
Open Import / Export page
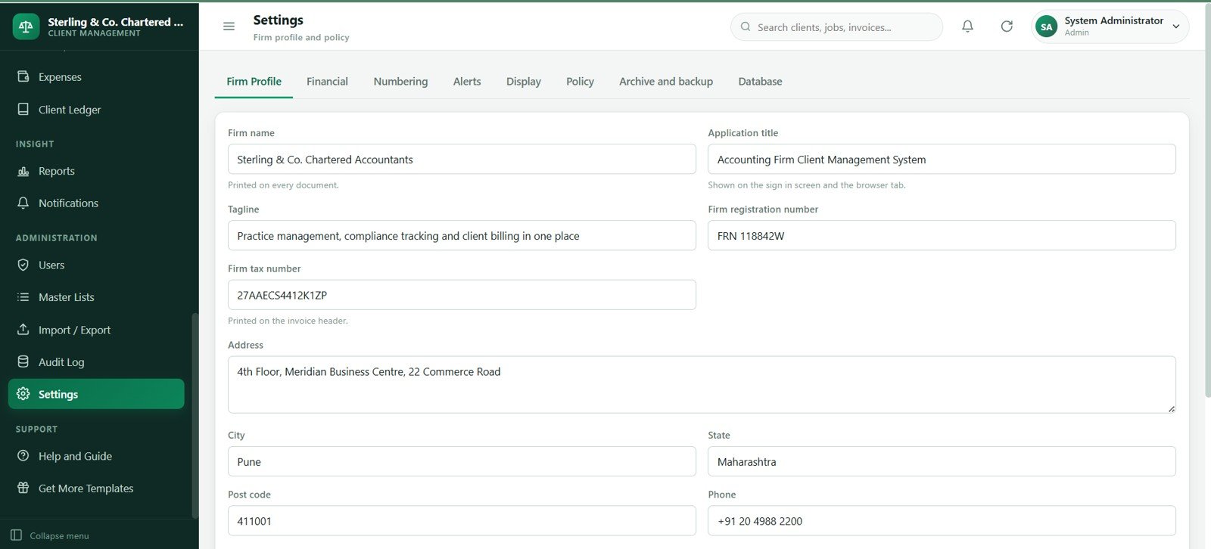pos(96,330)
